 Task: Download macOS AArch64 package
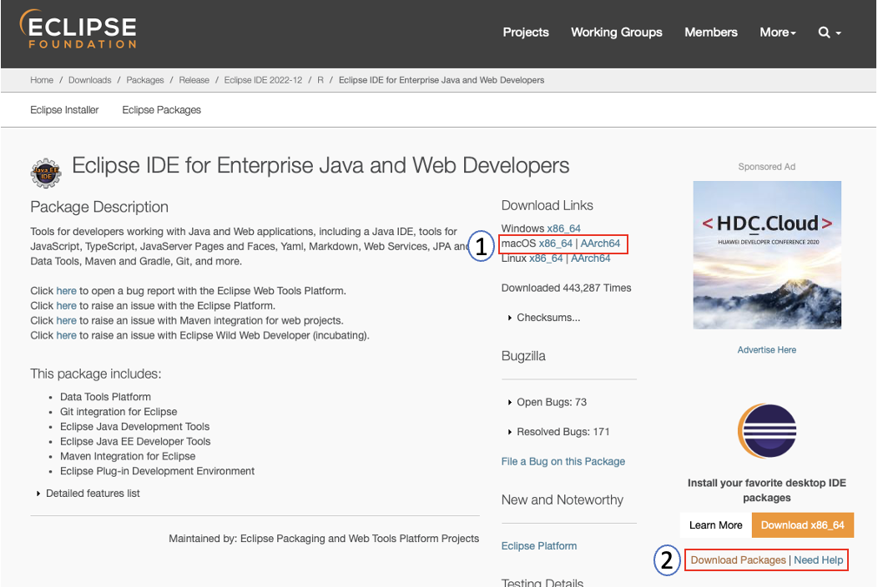tap(600, 243)
